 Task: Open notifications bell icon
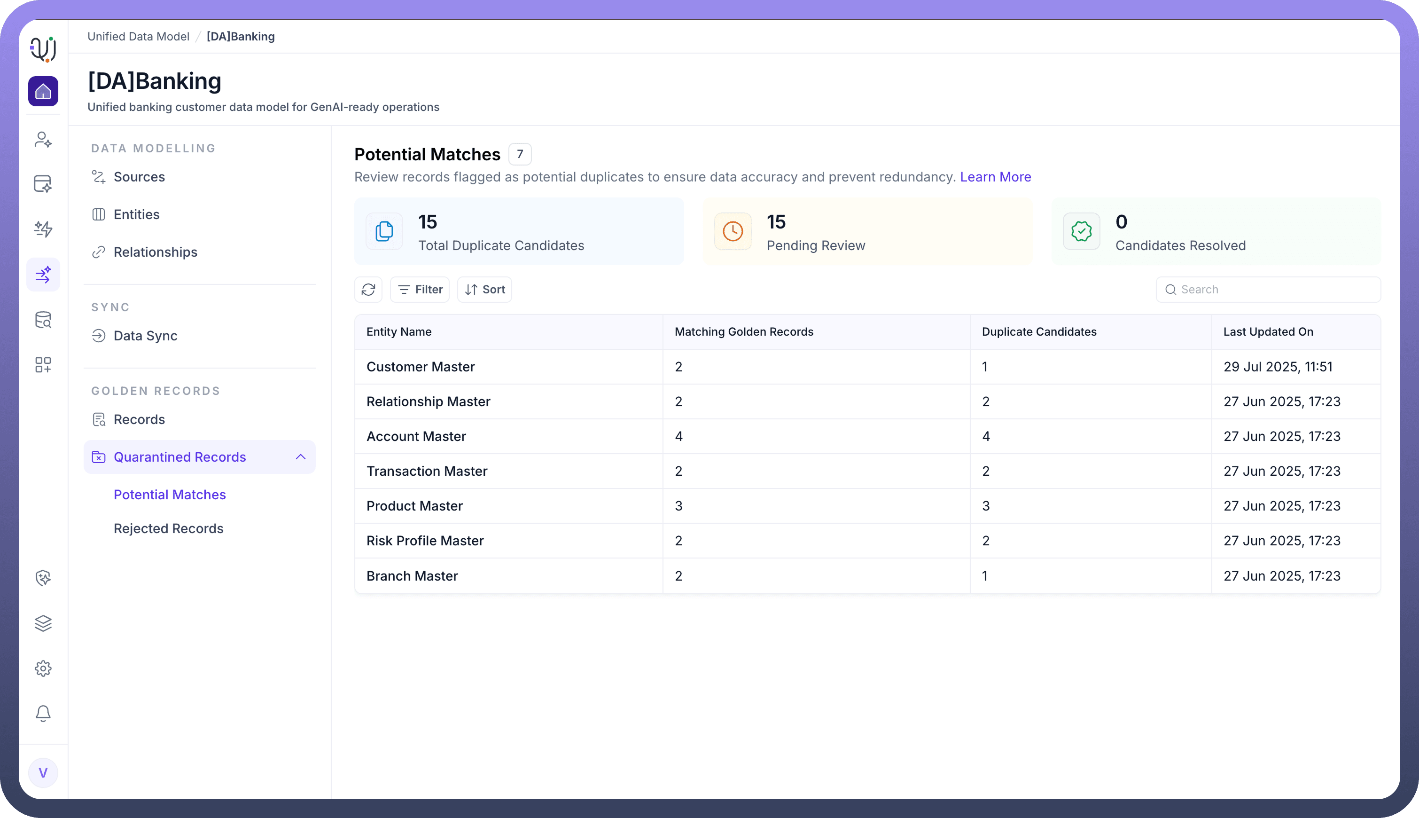click(43, 714)
